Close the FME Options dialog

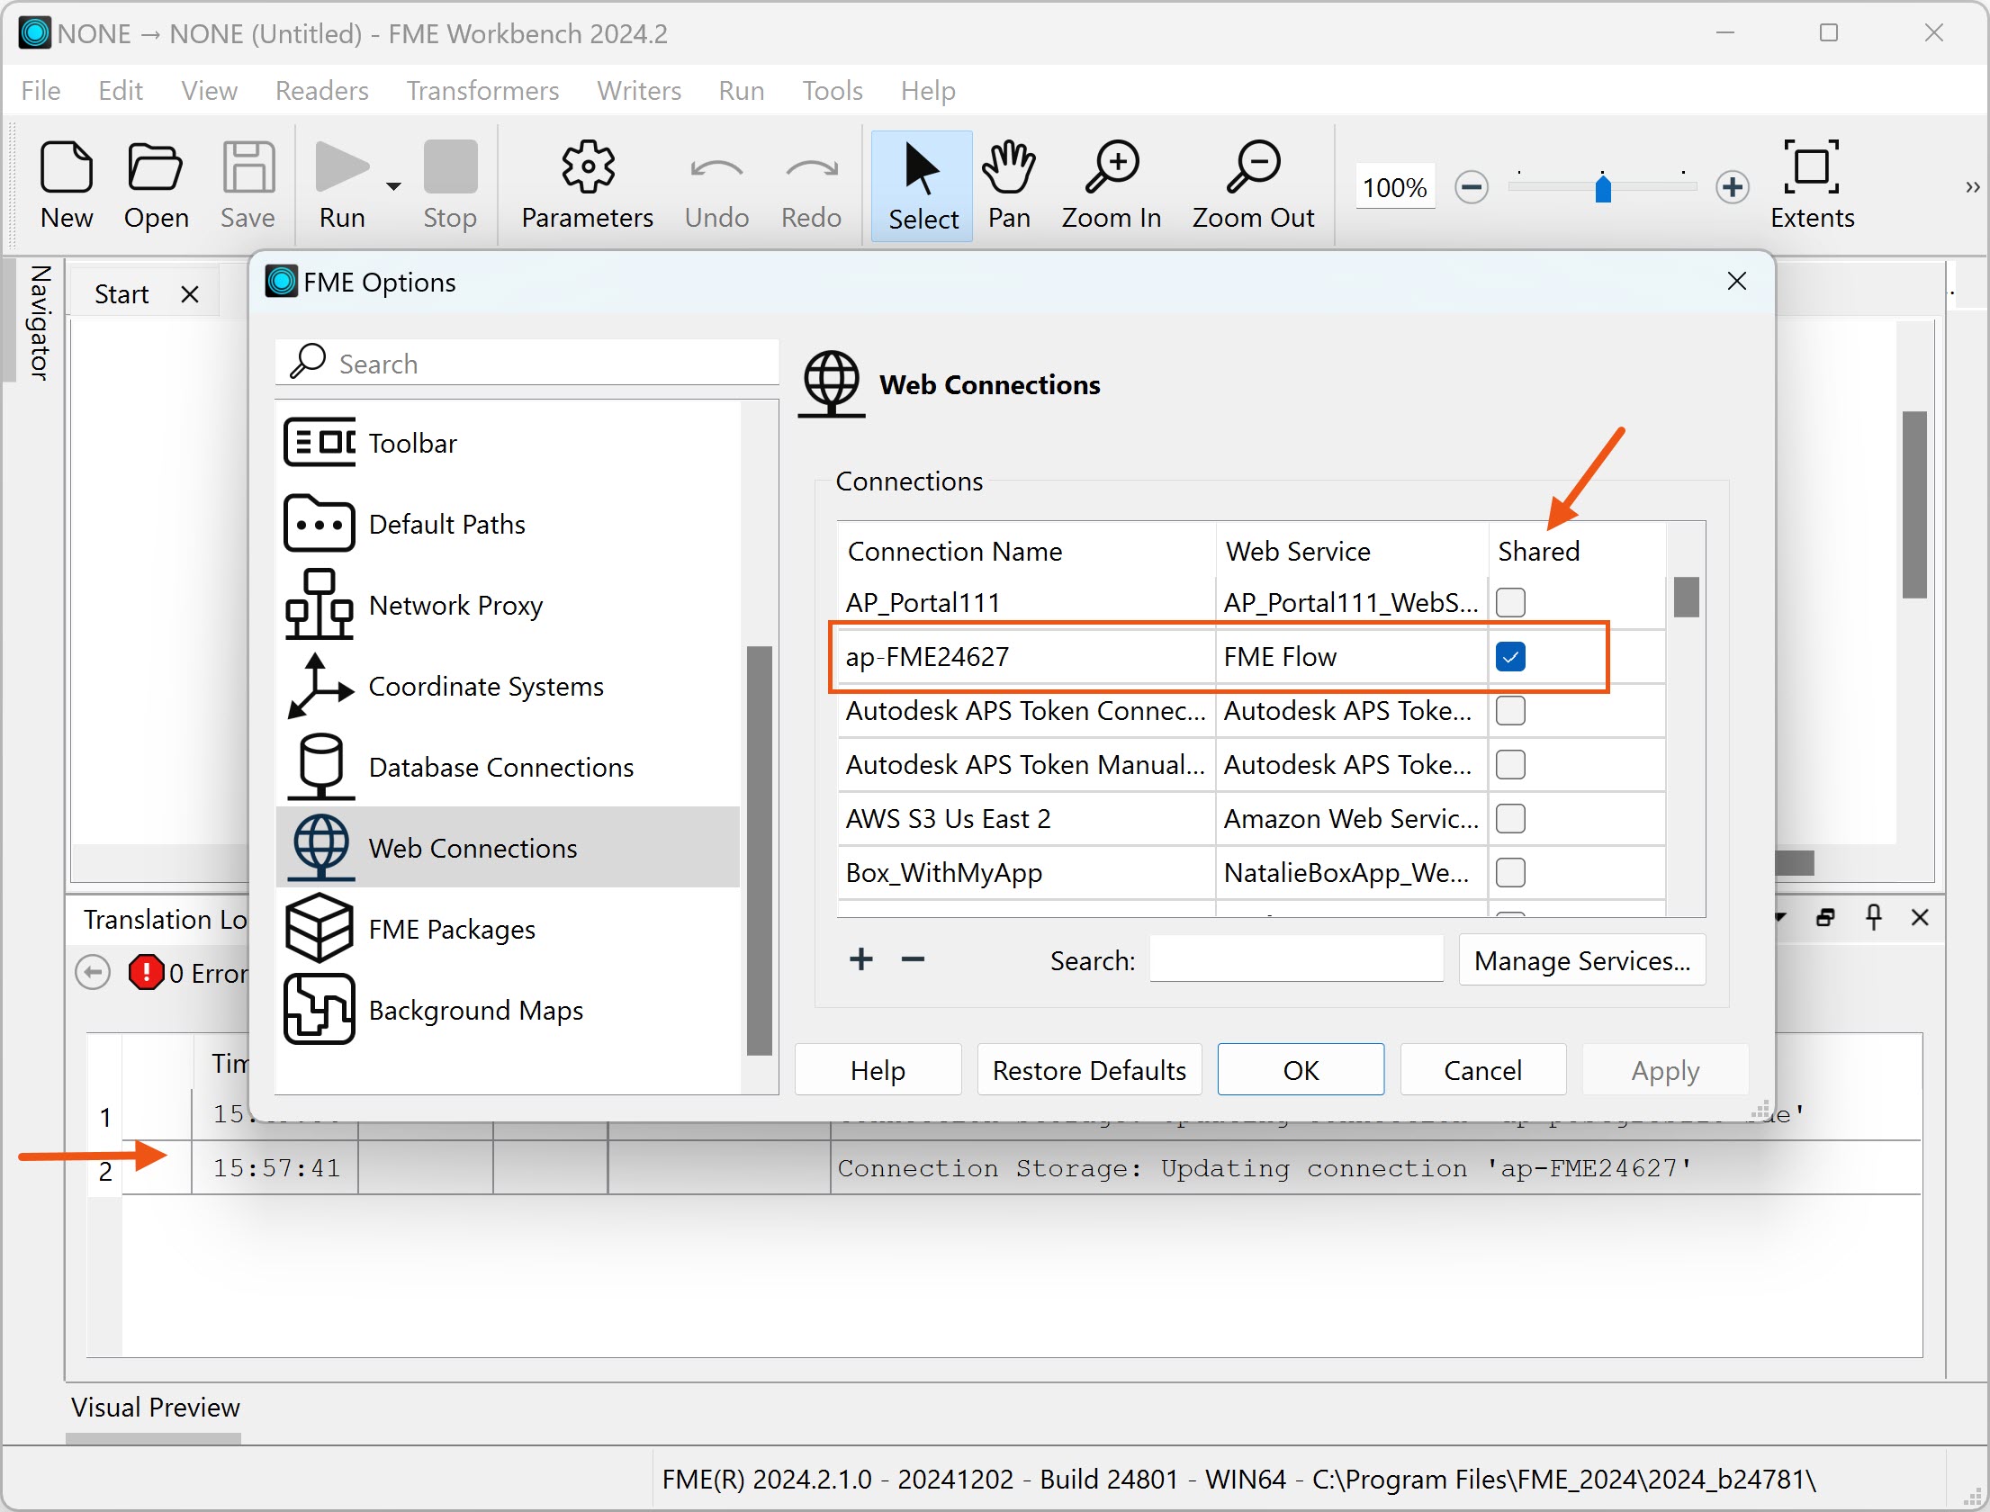click(1736, 281)
